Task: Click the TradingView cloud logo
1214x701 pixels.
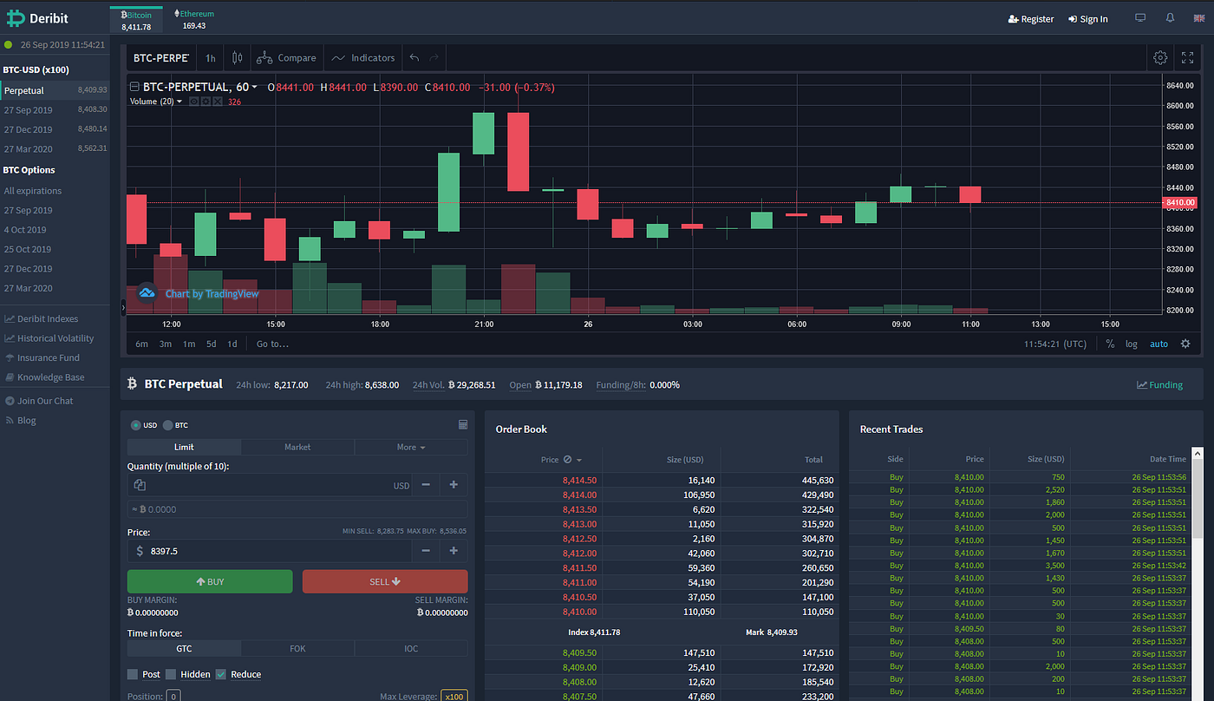Action: [147, 293]
